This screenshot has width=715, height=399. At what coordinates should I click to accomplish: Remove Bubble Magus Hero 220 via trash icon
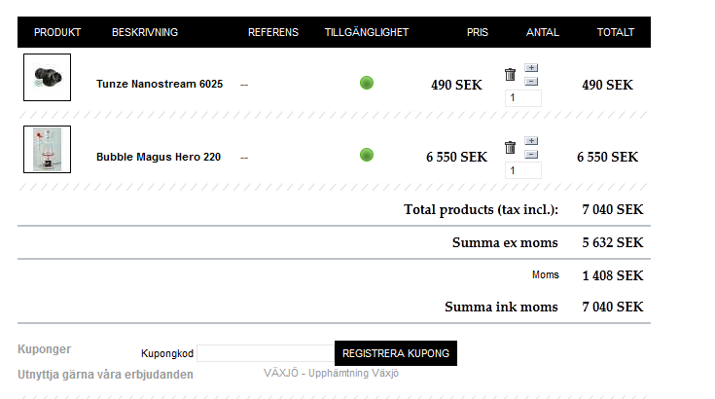pos(510,148)
